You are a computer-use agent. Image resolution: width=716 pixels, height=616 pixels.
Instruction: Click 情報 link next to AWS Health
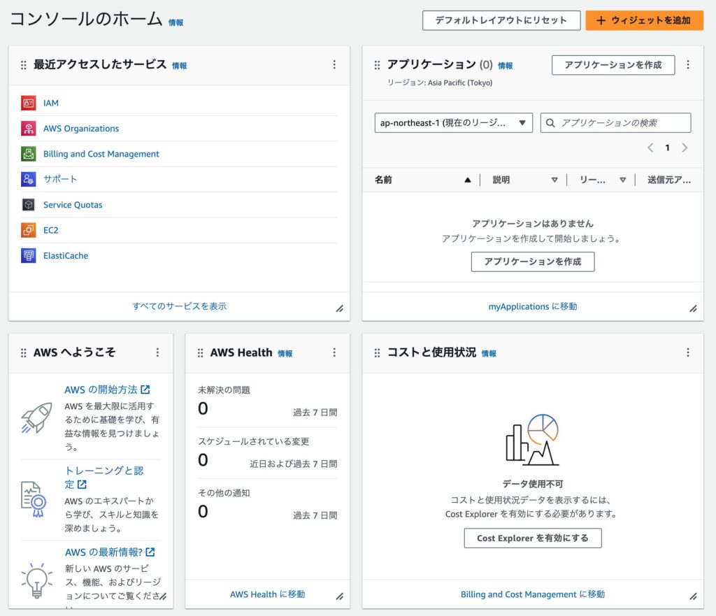click(x=285, y=353)
